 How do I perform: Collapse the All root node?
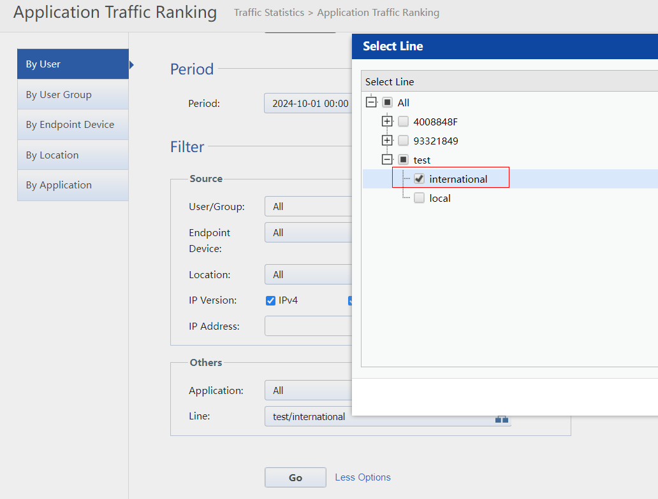click(x=371, y=102)
